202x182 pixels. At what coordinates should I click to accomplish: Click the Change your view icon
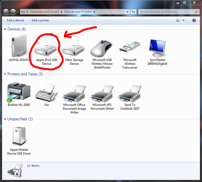[178, 20]
